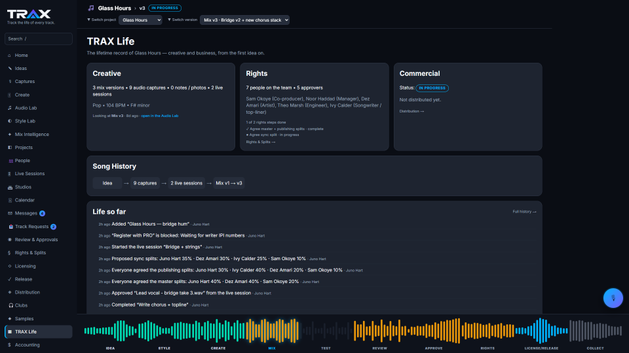Click the Glass Hours breadcrumb title
This screenshot has height=353, width=629.
point(114,8)
